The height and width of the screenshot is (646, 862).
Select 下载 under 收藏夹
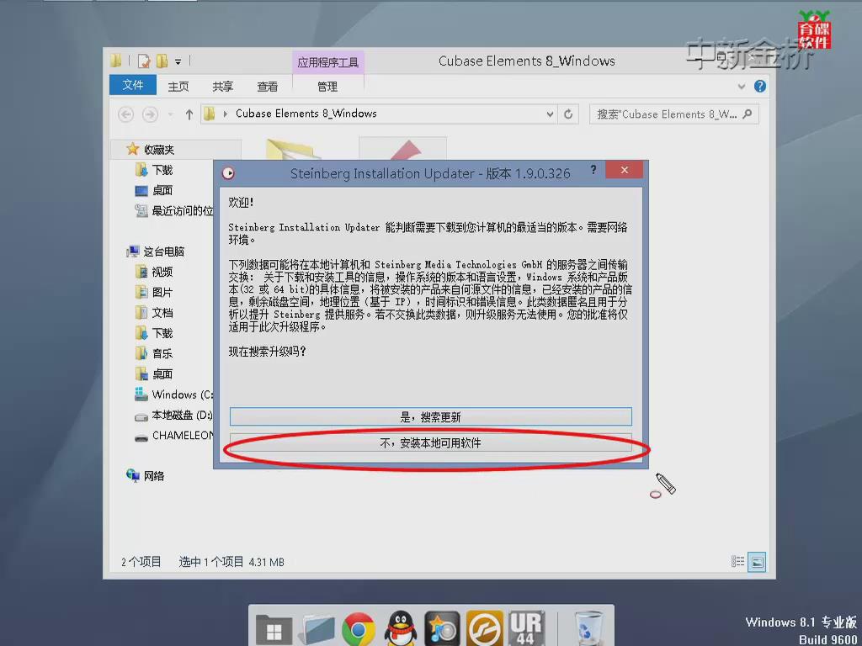(155, 170)
